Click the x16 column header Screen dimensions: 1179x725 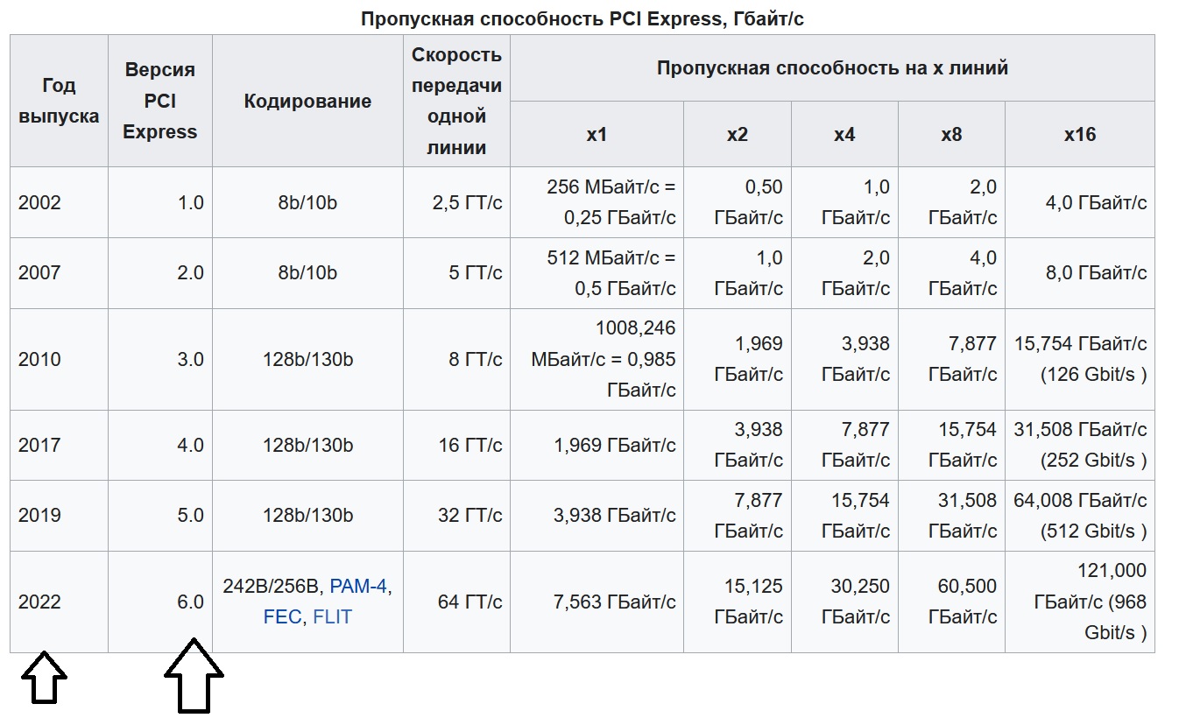[1079, 134]
